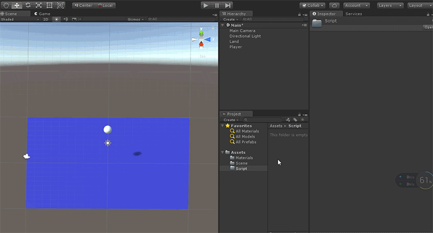Image resolution: width=433 pixels, height=233 pixels.
Task: Select Land in Hierarchy
Action: [234, 42]
